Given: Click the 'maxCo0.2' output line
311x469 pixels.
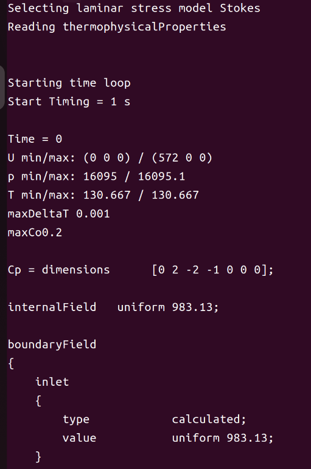Looking at the screenshot, I should pos(35,233).
